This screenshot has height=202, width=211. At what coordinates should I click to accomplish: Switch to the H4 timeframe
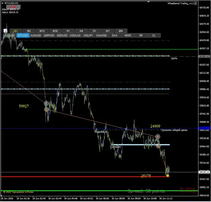pos(81,31)
